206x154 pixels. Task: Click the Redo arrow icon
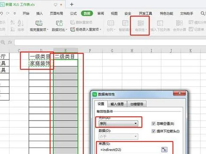click(x=8, y=13)
